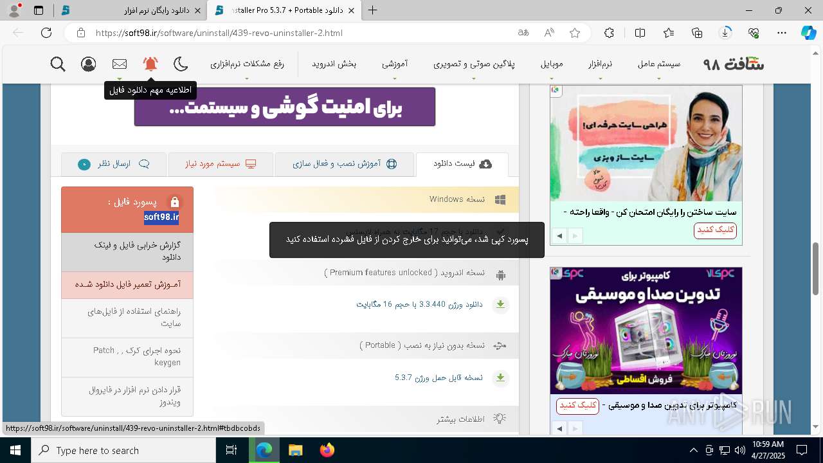823x463 pixels.
Task: Open آموزش تعمیر فایل دانلود شده link
Action: [127, 284]
